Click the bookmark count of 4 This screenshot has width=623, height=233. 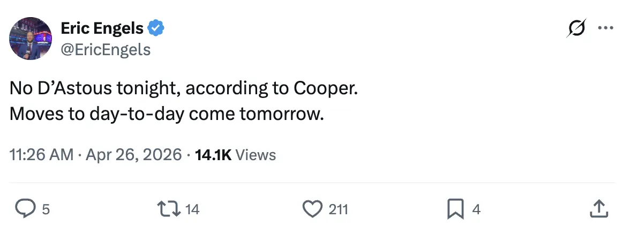(476, 209)
